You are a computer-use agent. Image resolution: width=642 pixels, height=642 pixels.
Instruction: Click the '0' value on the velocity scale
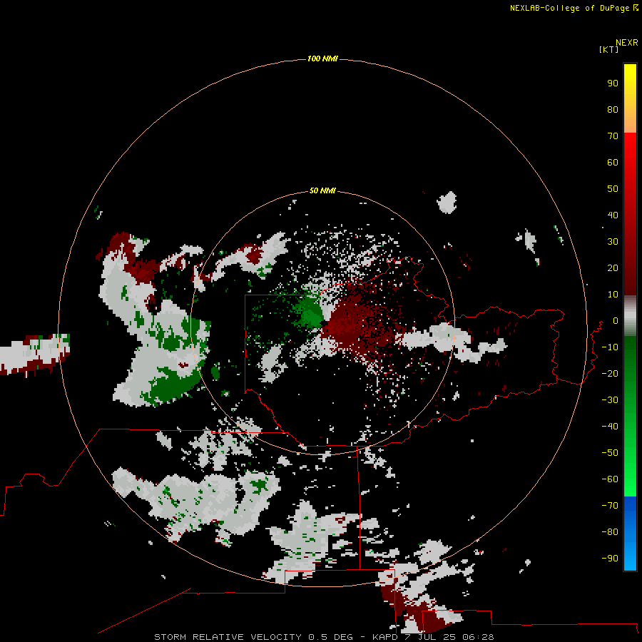pyautogui.click(x=616, y=321)
